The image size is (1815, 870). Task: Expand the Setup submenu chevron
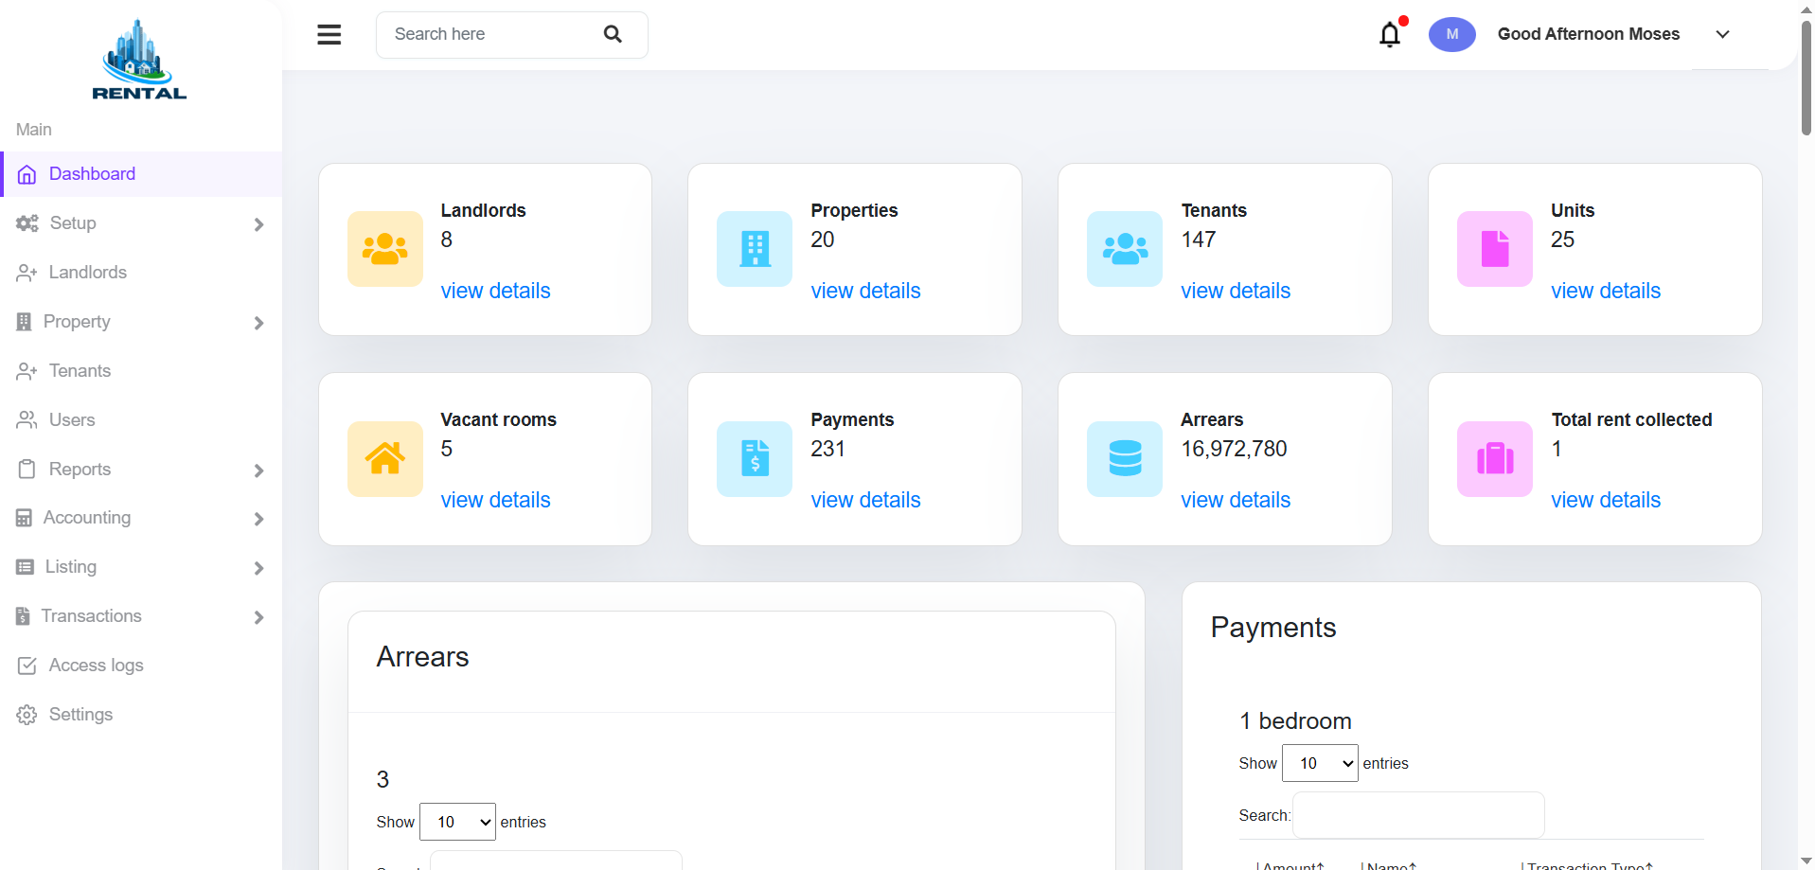[x=258, y=224]
